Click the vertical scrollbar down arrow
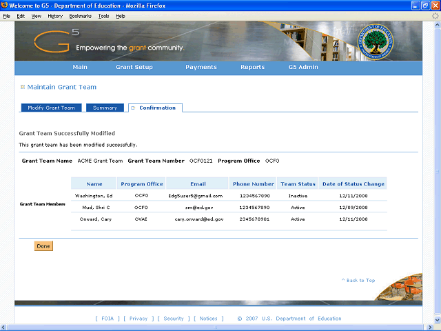 tap(437, 320)
